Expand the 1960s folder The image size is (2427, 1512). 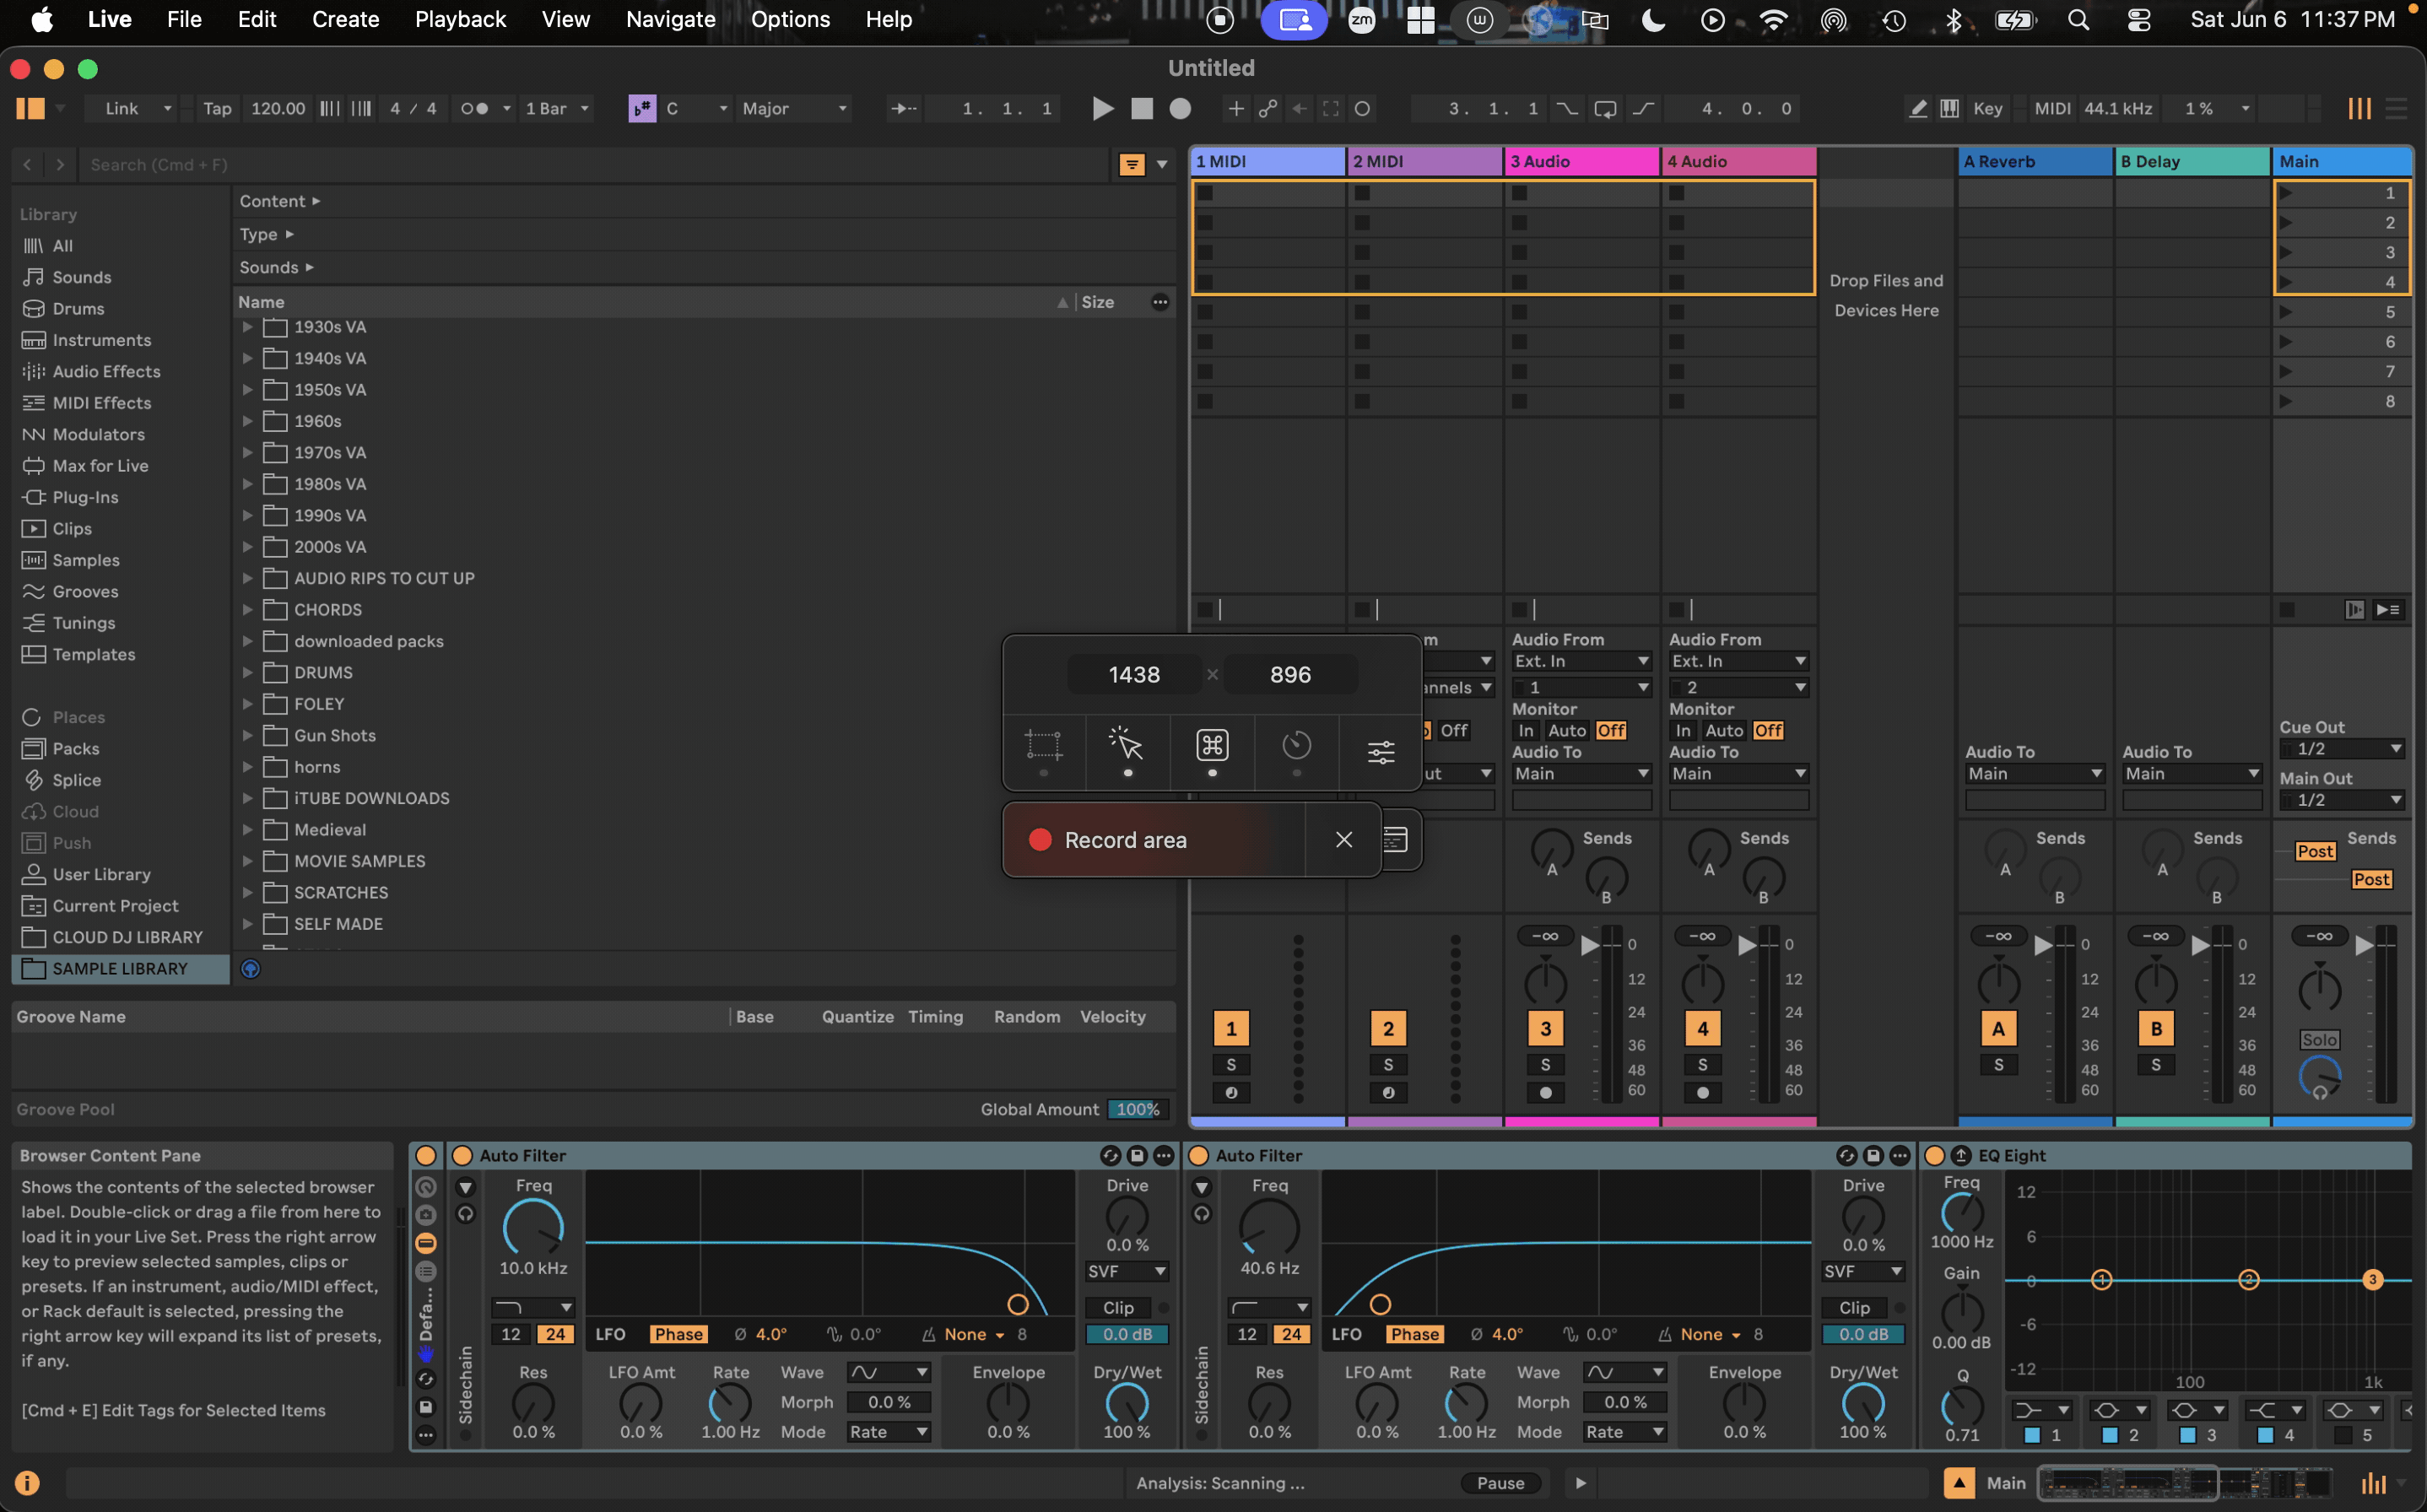click(x=247, y=421)
